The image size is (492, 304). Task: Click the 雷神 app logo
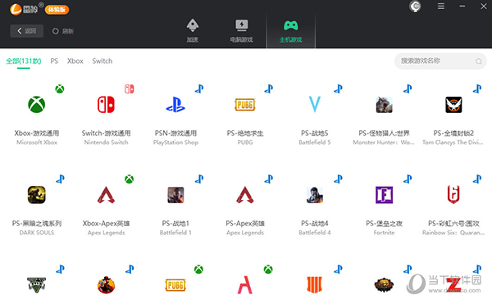24,9
